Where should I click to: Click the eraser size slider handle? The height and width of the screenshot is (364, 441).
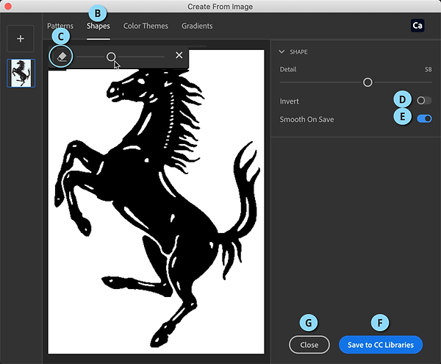click(x=111, y=57)
